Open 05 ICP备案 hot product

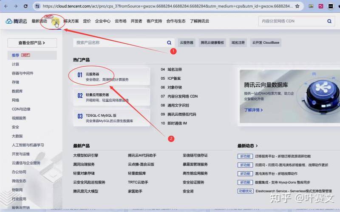point(171,78)
